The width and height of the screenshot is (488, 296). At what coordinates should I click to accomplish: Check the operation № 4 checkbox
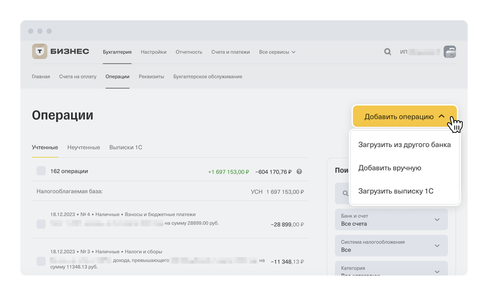point(41,224)
